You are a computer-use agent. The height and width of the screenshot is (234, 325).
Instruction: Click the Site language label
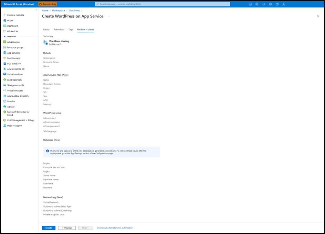tap(50, 131)
